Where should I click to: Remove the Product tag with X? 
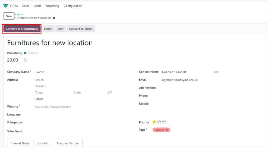[x=167, y=130]
